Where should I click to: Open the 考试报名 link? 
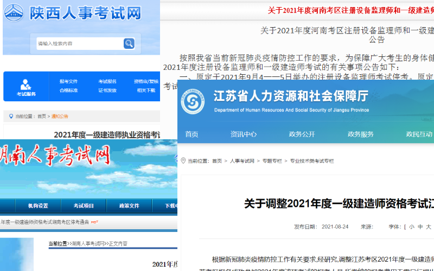[x=107, y=81]
